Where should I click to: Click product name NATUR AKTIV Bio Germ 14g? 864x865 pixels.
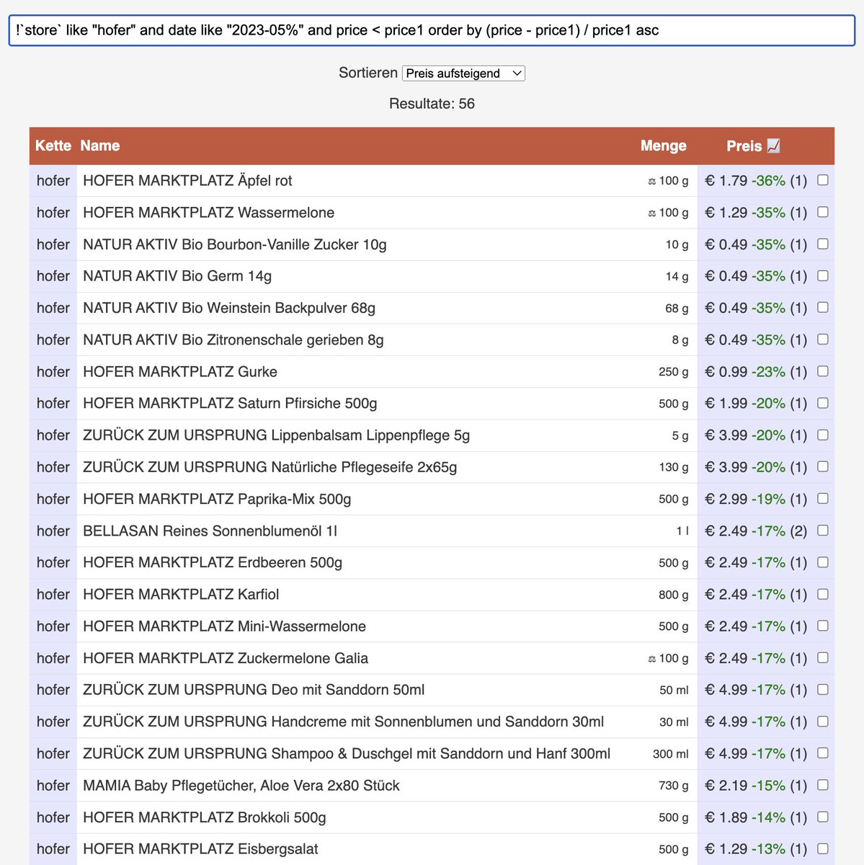[x=177, y=276]
